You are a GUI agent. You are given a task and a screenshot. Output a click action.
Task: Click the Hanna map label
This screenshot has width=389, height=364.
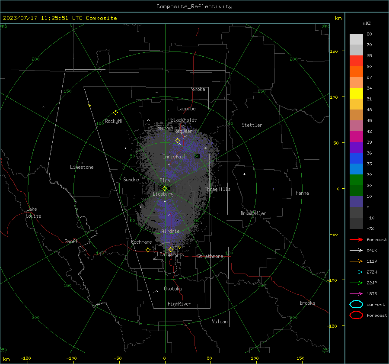[x=302, y=193]
